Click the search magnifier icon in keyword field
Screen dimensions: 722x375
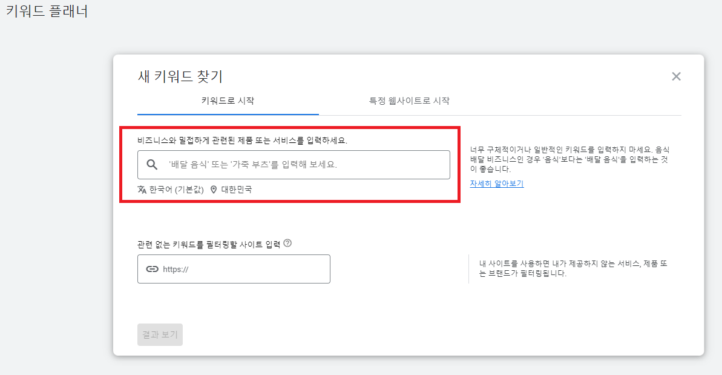[x=152, y=164]
